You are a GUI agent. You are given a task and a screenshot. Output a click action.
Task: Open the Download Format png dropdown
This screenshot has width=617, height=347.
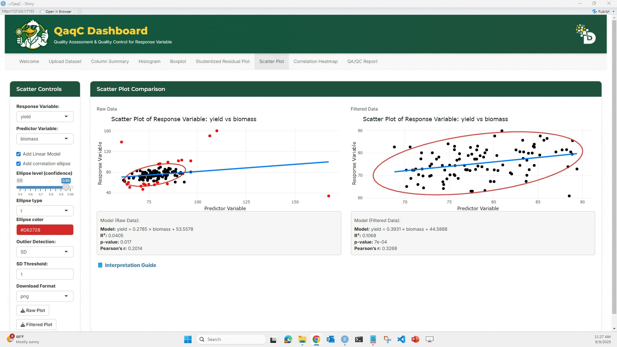point(45,296)
